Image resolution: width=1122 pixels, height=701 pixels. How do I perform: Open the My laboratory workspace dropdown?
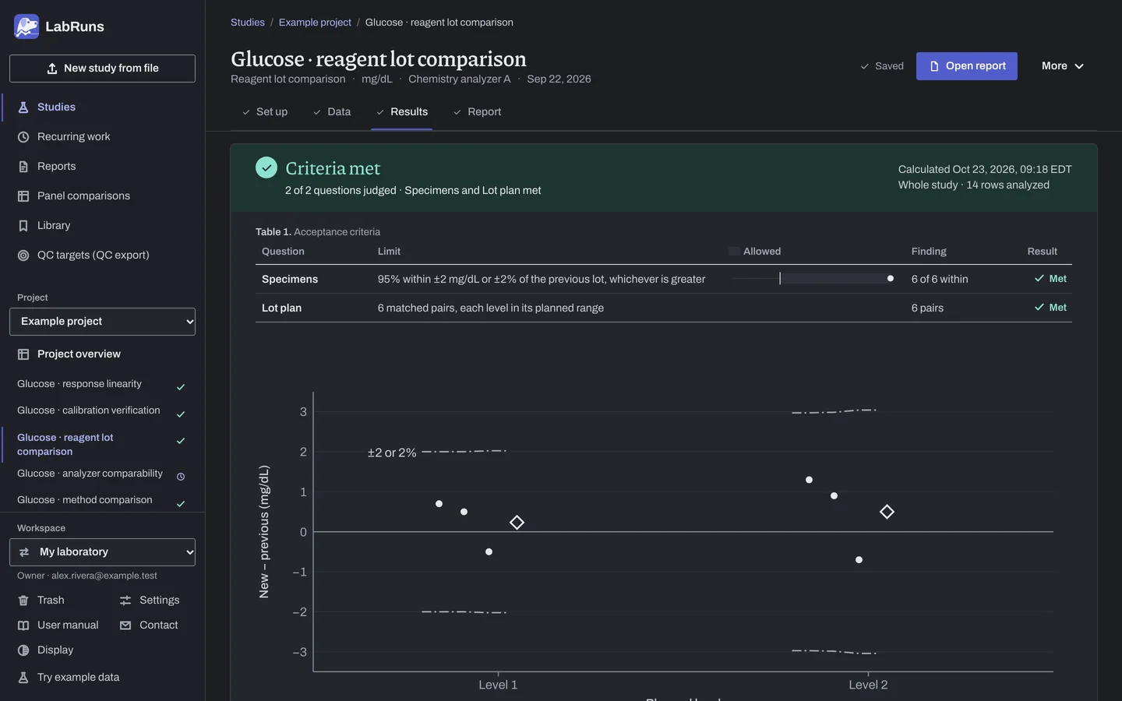pyautogui.click(x=102, y=552)
